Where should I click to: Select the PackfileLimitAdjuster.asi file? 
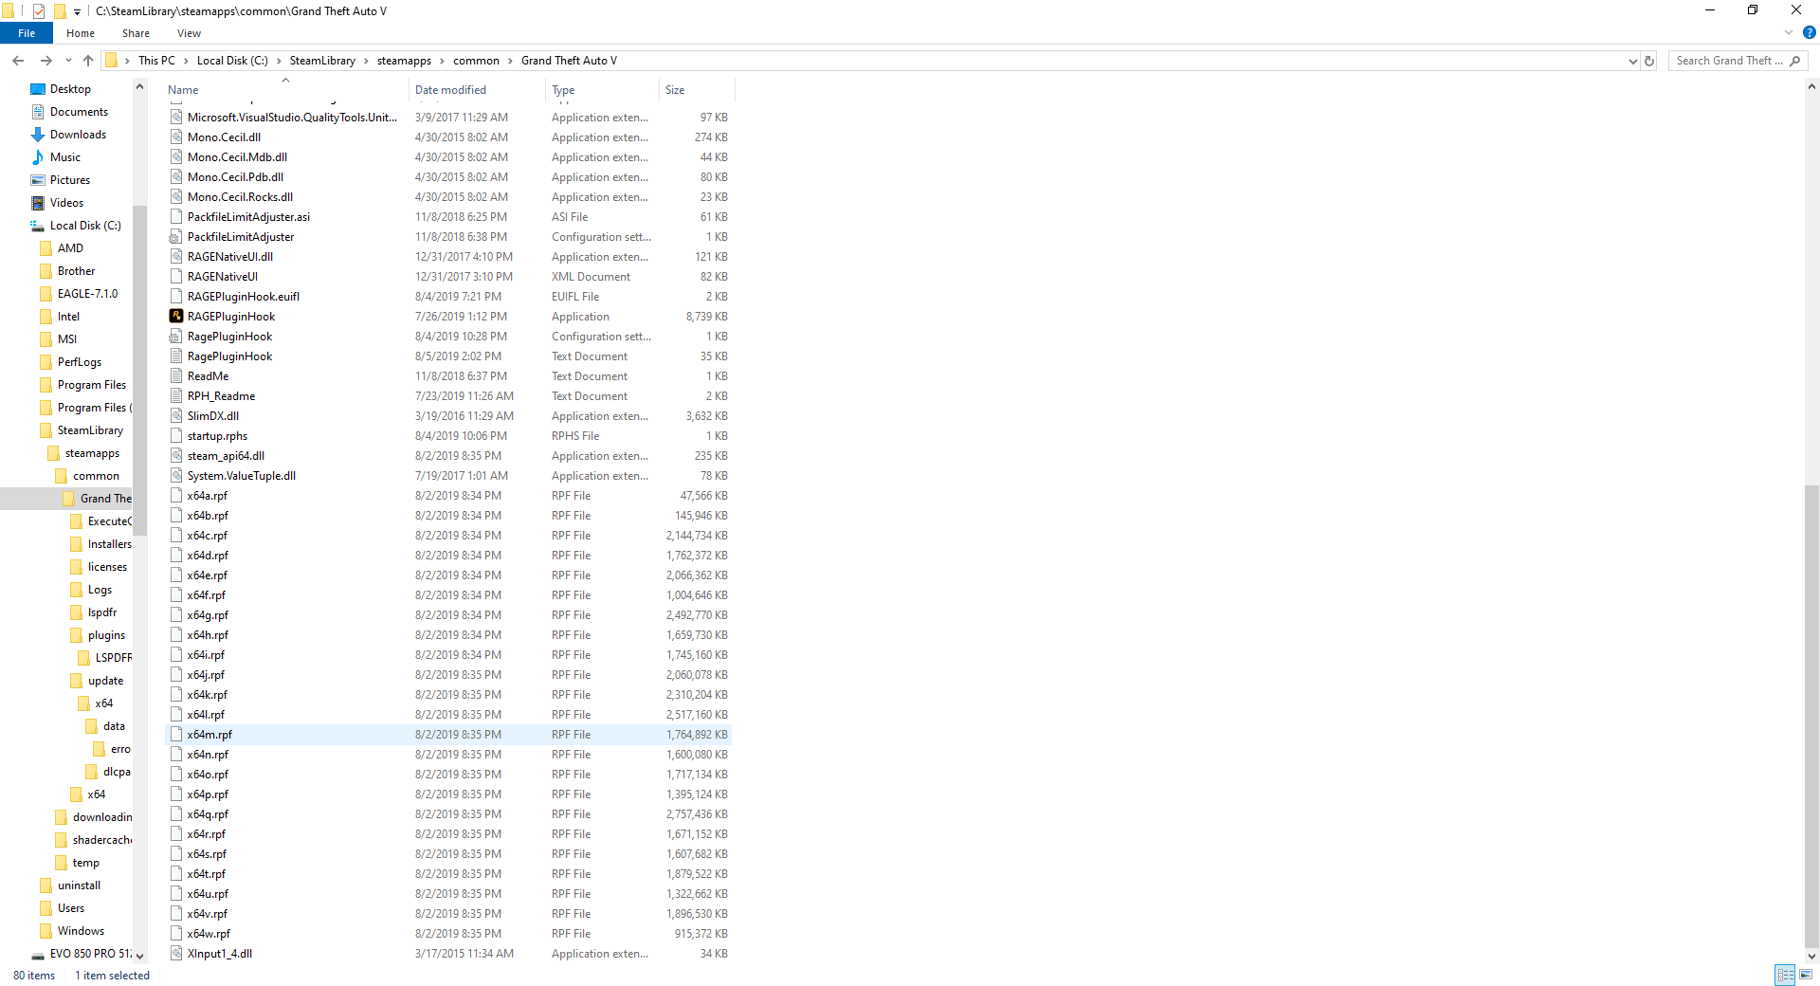tap(449, 217)
